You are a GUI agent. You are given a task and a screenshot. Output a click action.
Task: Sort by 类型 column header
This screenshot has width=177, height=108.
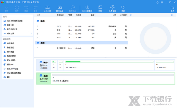coord(93,15)
